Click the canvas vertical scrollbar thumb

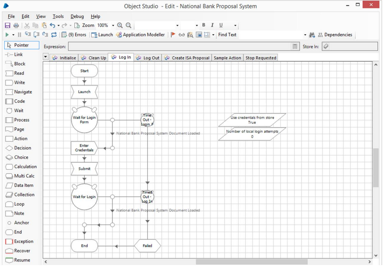[x=376, y=168]
